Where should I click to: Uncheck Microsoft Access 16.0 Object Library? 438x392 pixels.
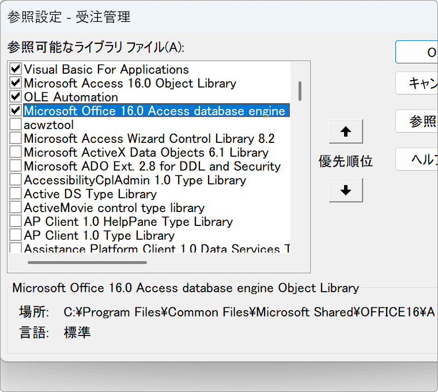[x=16, y=83]
